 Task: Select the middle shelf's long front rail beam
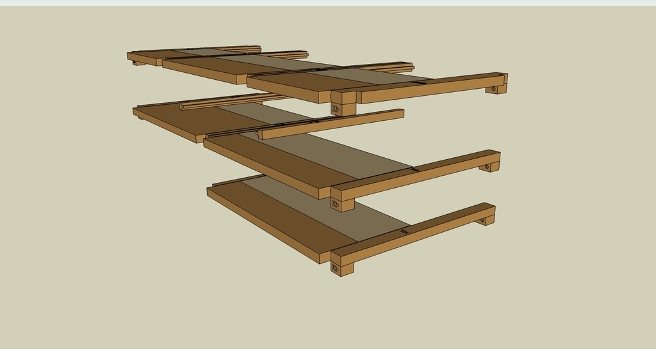pyautogui.click(x=415, y=175)
